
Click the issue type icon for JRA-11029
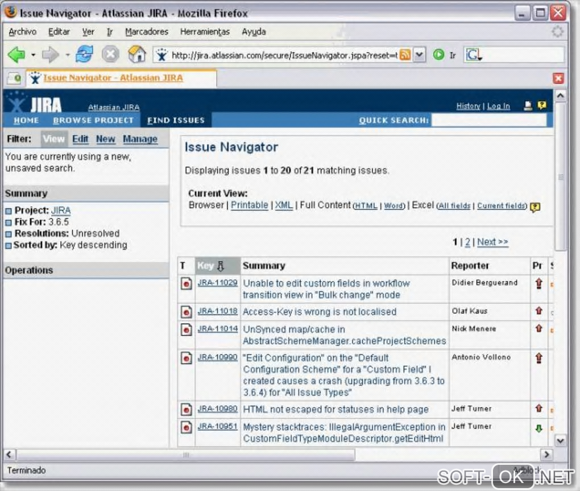coord(186,283)
